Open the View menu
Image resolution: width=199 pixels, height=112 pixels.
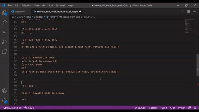pyautogui.click(x=37, y=6)
